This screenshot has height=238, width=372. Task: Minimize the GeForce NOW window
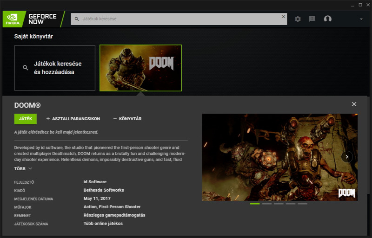point(352,5)
